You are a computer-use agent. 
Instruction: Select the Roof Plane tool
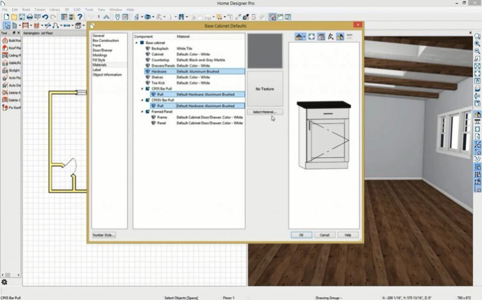tap(5, 48)
